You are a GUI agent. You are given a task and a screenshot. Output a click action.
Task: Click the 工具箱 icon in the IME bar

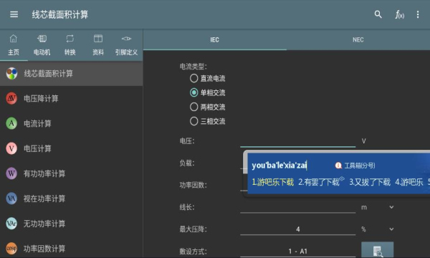(338, 166)
